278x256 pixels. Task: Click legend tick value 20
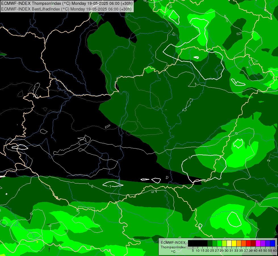208,251
